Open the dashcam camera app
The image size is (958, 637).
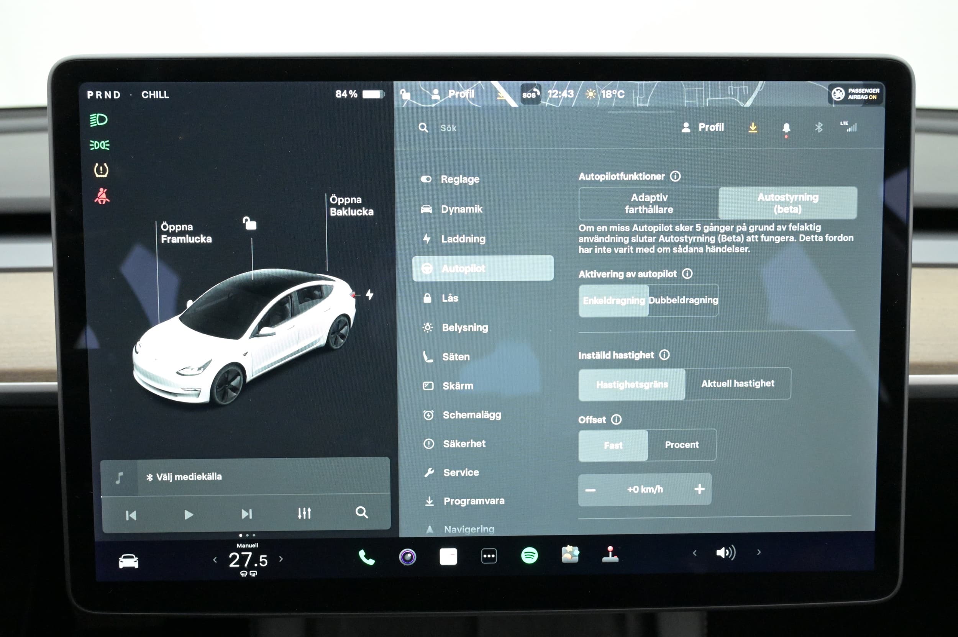[407, 557]
